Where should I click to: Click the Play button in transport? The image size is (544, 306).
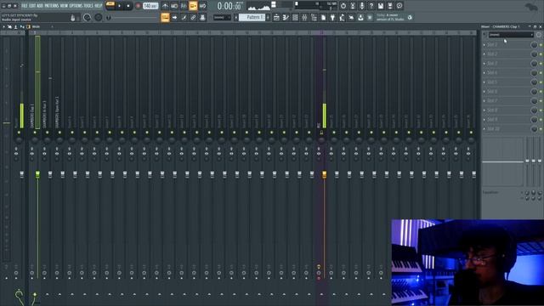[119, 6]
